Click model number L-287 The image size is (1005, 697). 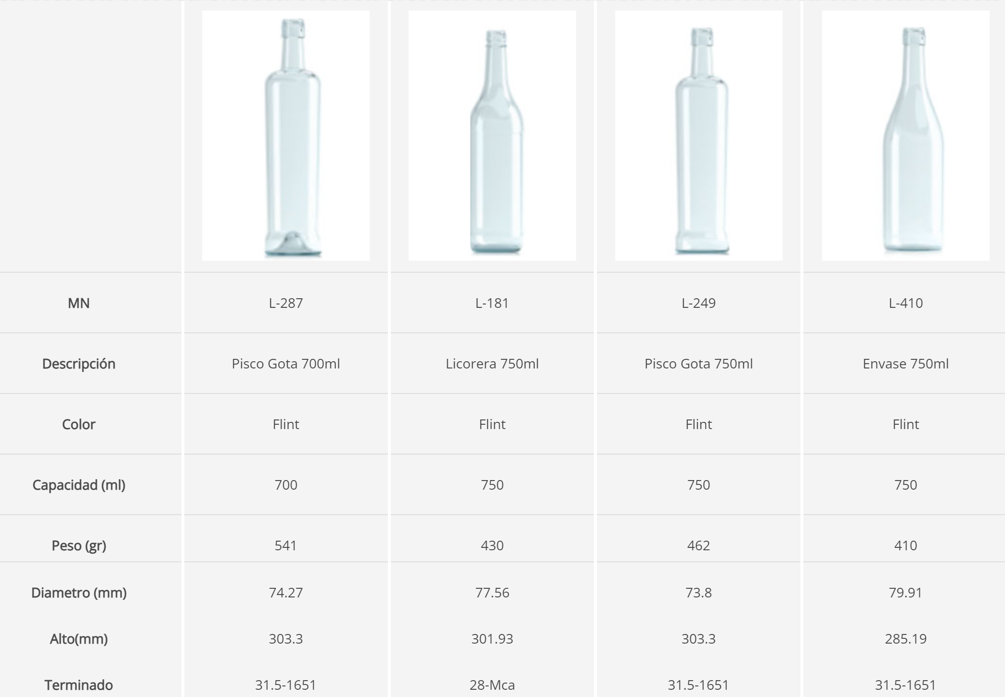point(286,303)
